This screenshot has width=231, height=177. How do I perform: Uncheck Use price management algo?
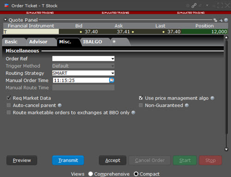coord(141,98)
